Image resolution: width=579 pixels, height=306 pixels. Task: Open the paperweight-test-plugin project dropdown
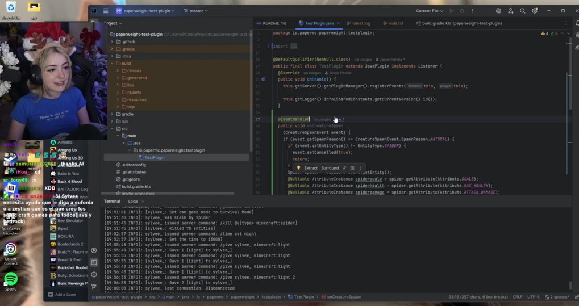click(145, 11)
